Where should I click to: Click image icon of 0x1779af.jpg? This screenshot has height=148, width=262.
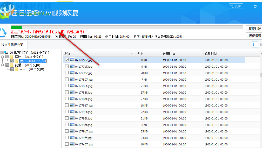point(72,125)
